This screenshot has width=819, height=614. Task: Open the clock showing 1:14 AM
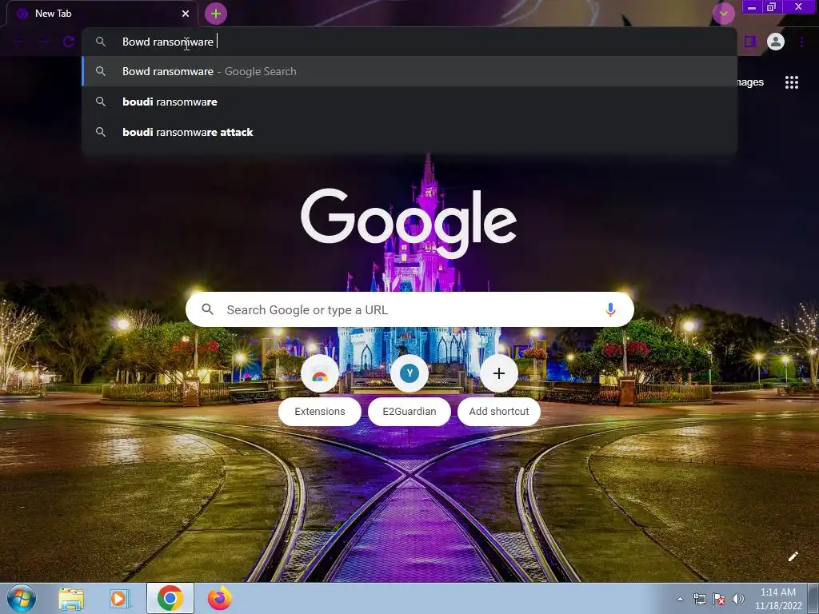coord(778,599)
